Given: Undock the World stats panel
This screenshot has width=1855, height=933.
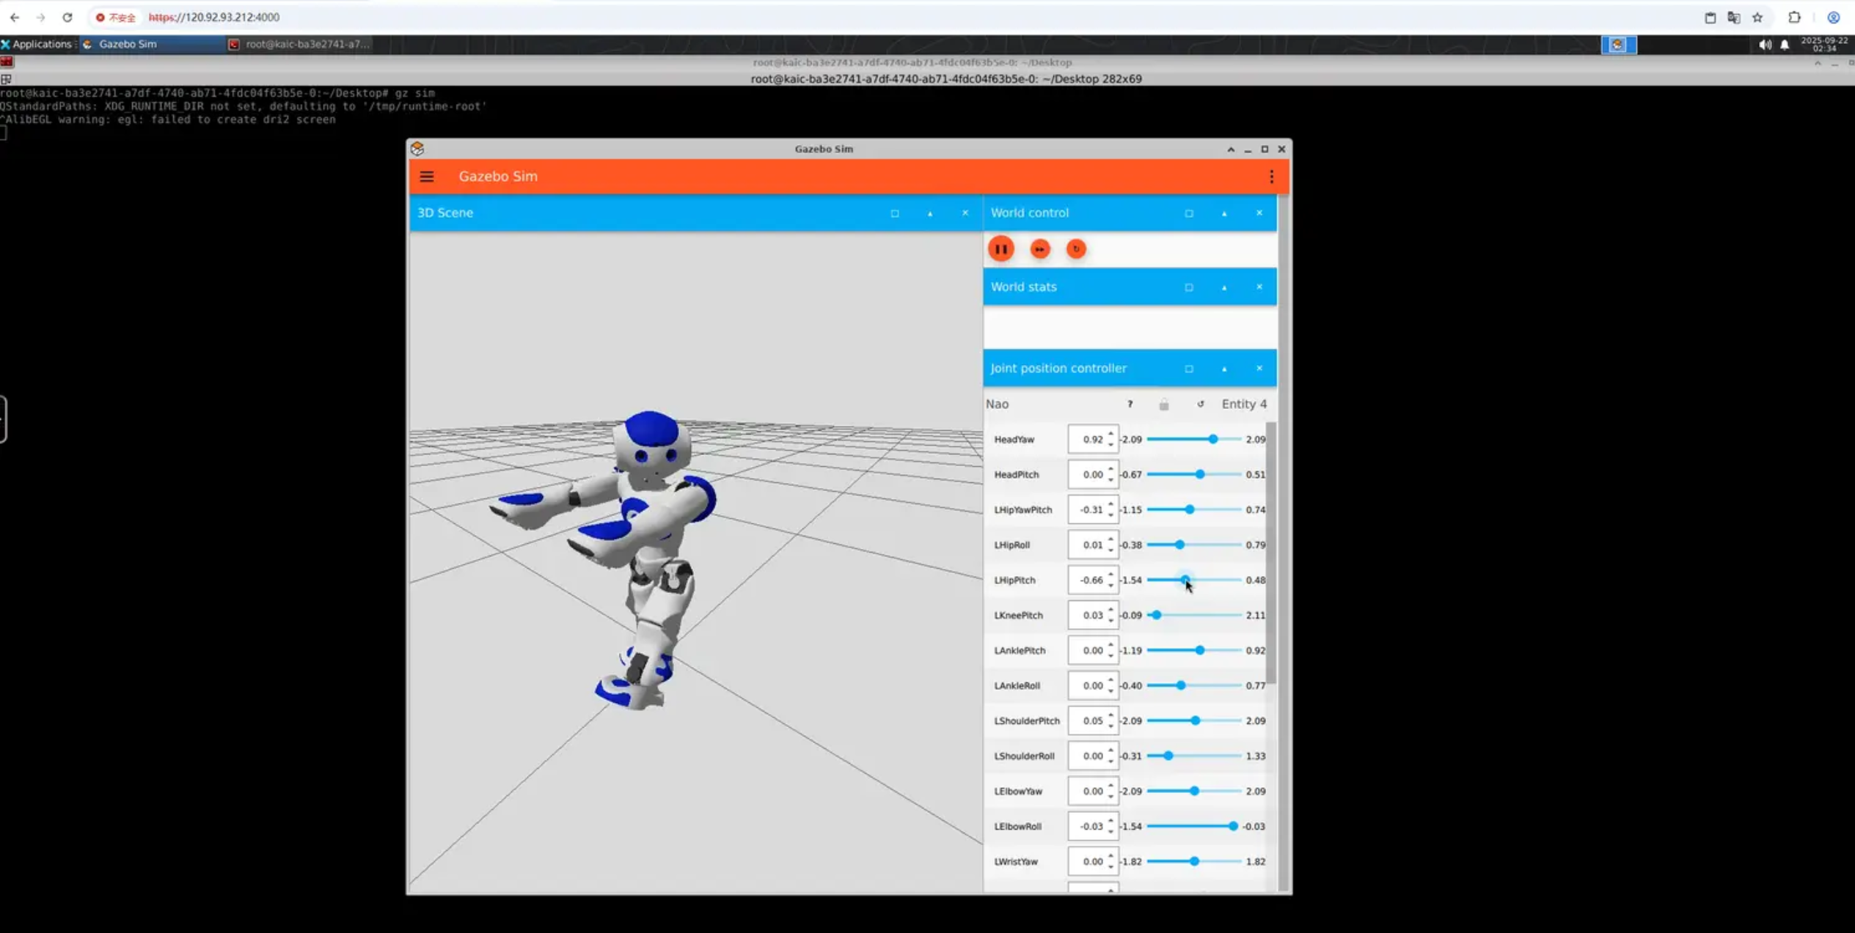Looking at the screenshot, I should tap(1188, 287).
